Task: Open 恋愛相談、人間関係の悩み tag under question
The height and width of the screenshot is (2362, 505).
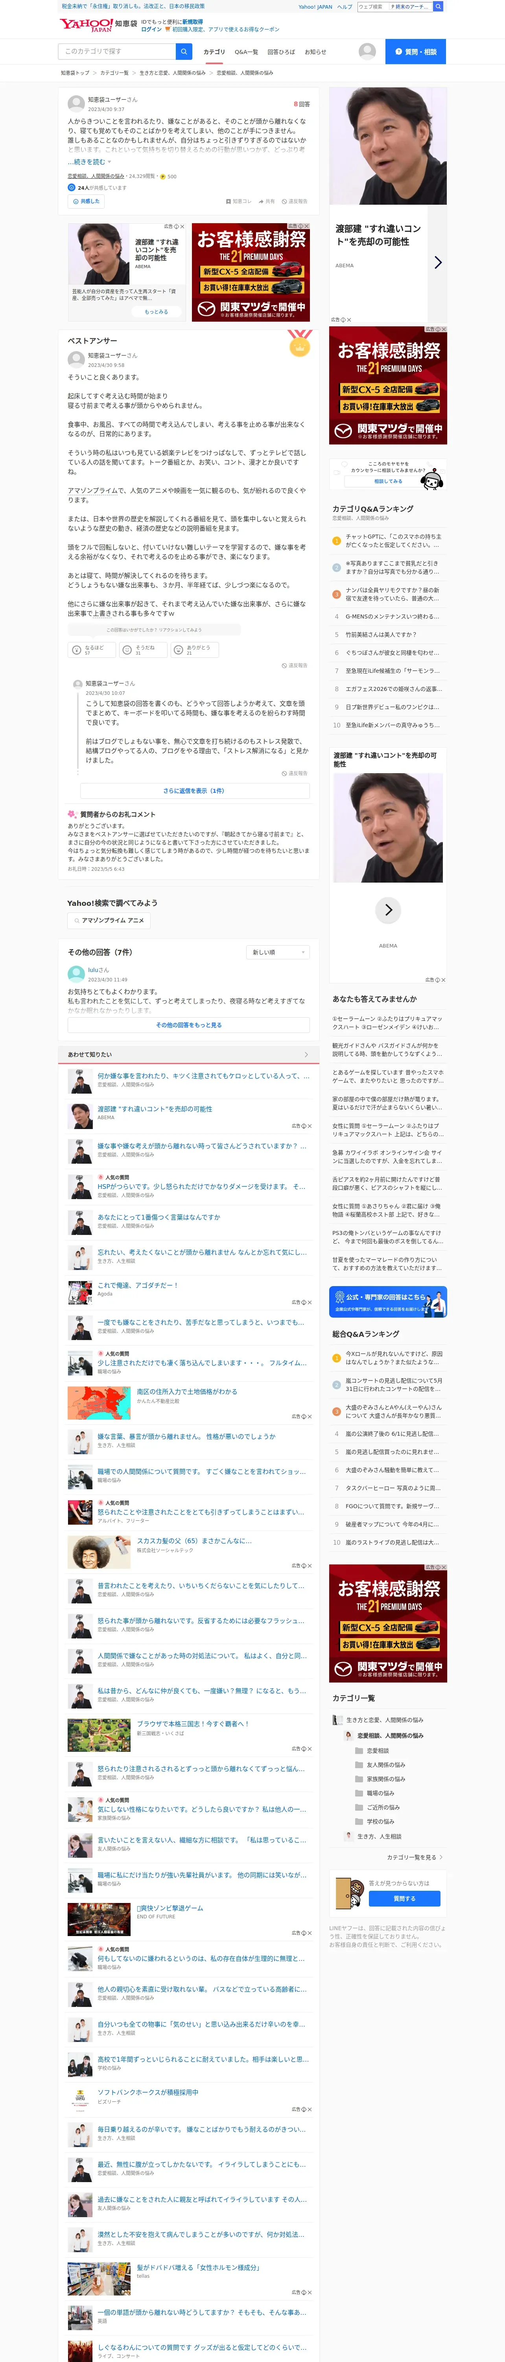Action: tap(96, 176)
